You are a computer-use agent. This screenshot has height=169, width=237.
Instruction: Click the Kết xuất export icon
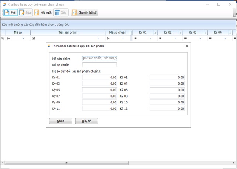pyautogui.click(x=36, y=13)
